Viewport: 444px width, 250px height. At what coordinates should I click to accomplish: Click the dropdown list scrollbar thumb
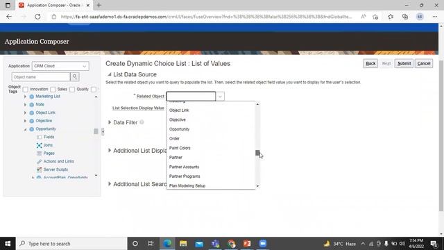tap(257, 153)
